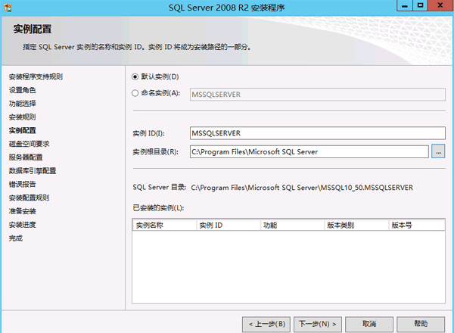
Task: Maximize the SQL Server installer window
Action: 420,5
